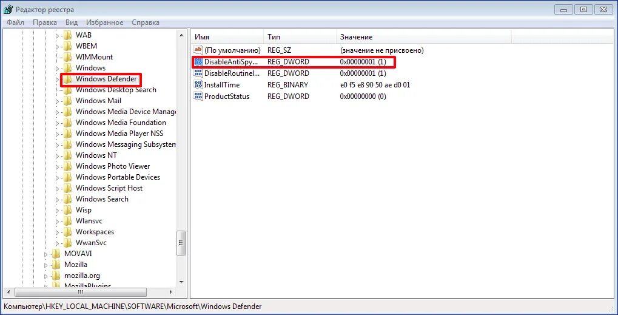Open the Вид menu
Viewport: 618px width, 315px height.
[x=72, y=22]
